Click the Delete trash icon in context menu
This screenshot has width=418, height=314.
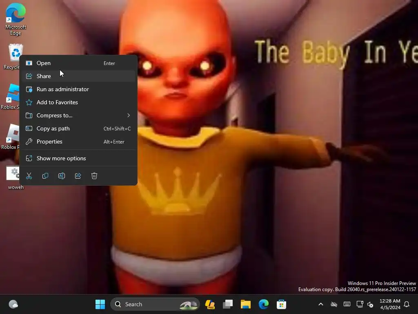pyautogui.click(x=94, y=176)
